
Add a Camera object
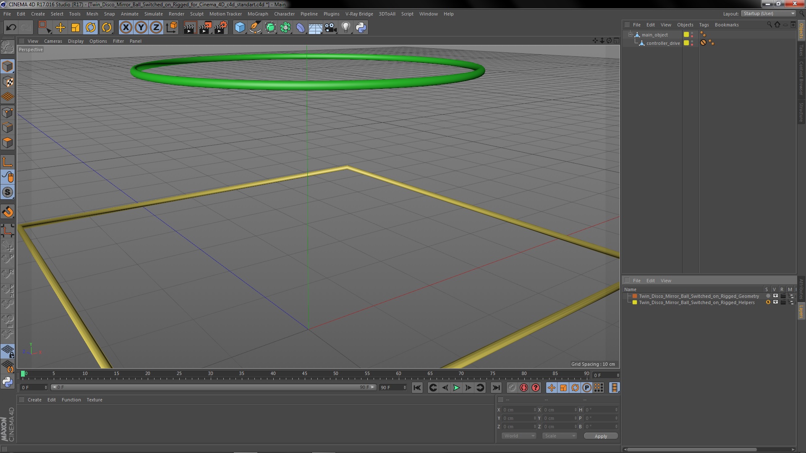pyautogui.click(x=330, y=28)
